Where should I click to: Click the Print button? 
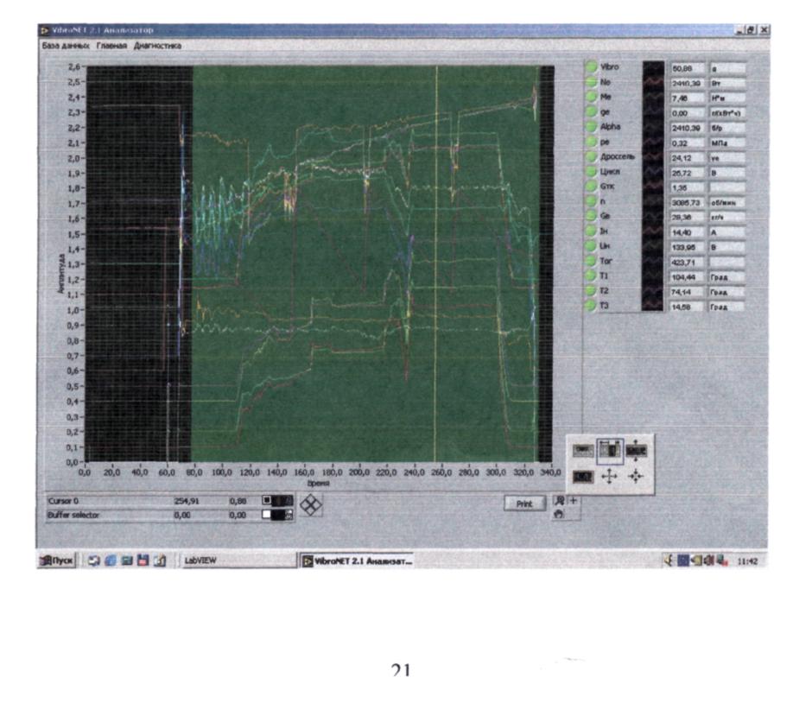pos(524,503)
